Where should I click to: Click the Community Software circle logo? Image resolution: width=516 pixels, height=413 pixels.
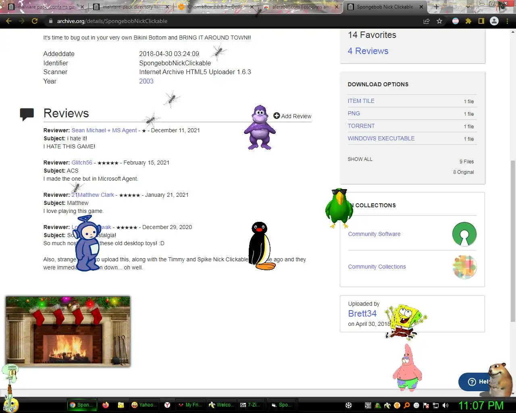[464, 234]
